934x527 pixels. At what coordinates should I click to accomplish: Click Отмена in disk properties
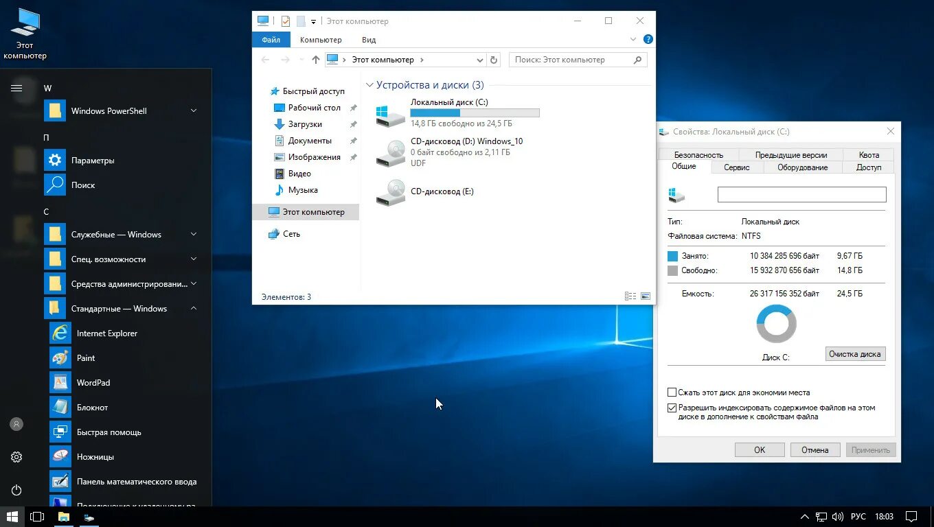[x=815, y=450]
